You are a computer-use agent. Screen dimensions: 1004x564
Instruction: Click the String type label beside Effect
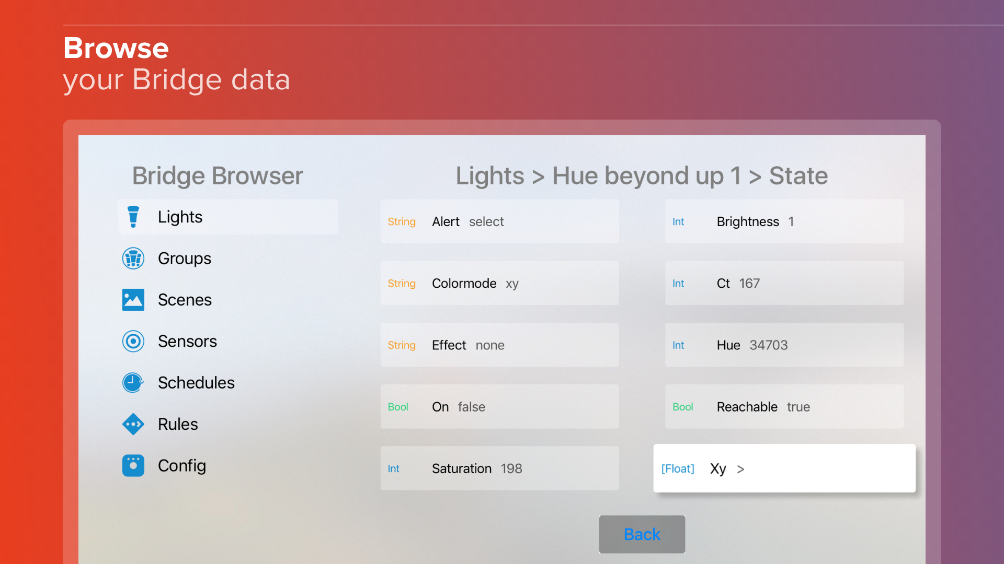point(402,345)
